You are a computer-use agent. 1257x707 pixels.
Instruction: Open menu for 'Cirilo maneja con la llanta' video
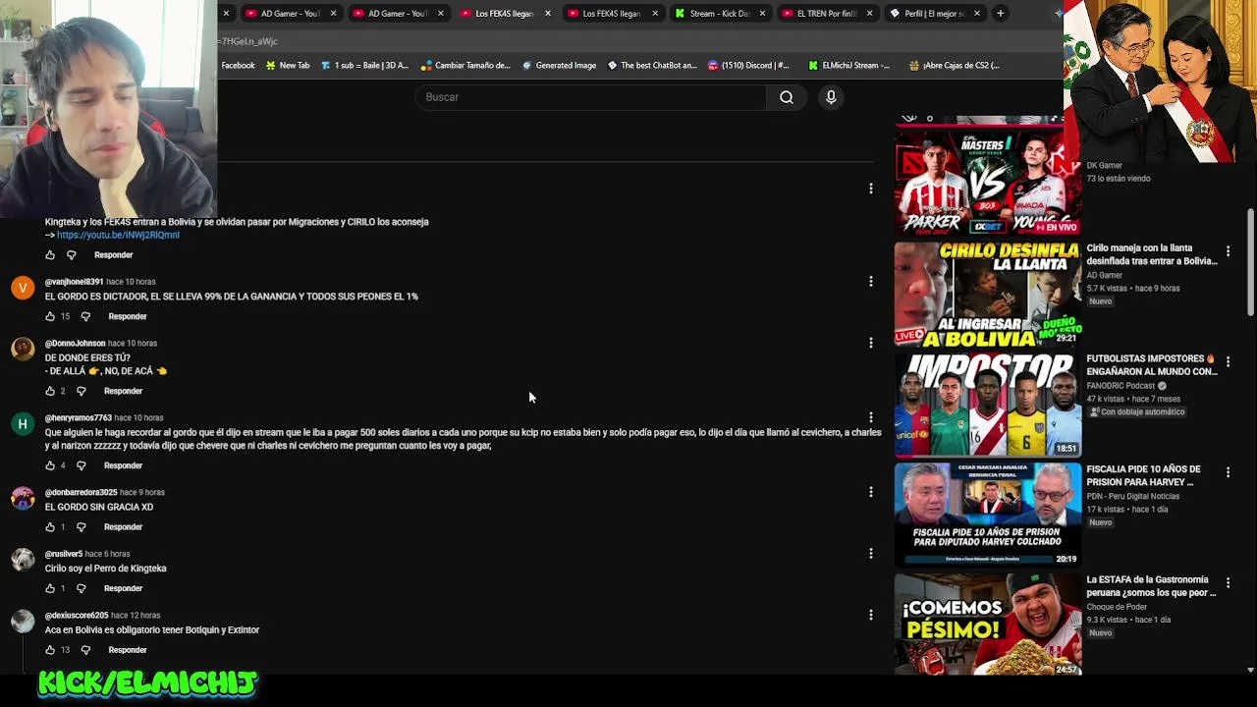tap(1228, 252)
